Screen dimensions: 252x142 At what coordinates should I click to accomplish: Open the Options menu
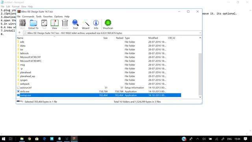point(58,17)
